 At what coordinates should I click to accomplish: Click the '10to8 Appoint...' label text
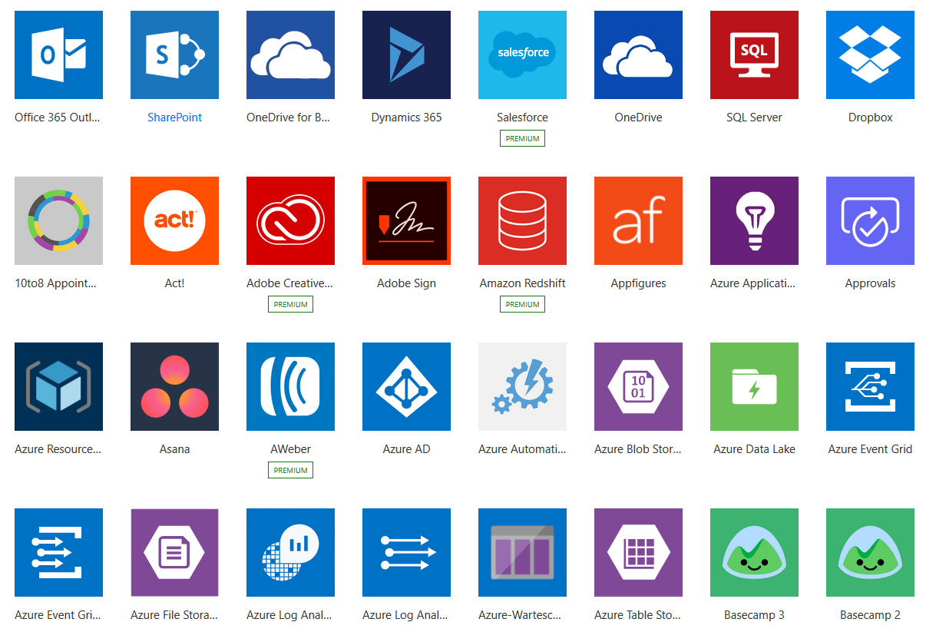[x=56, y=283]
